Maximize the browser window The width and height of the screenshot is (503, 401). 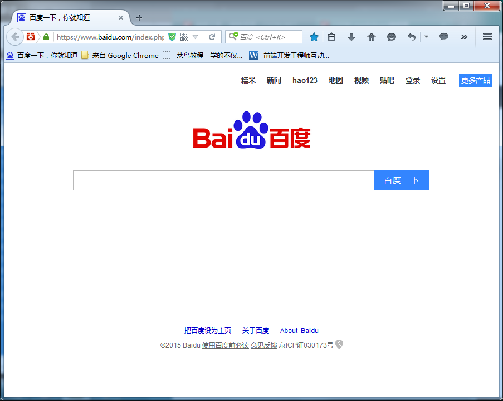(x=466, y=6)
